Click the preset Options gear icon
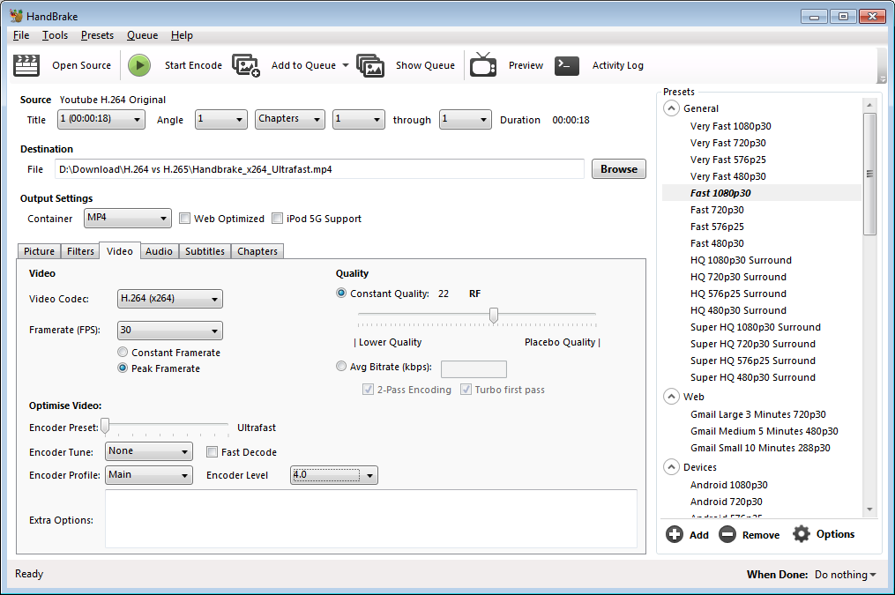Screen dimensions: 895x595 (x=802, y=534)
